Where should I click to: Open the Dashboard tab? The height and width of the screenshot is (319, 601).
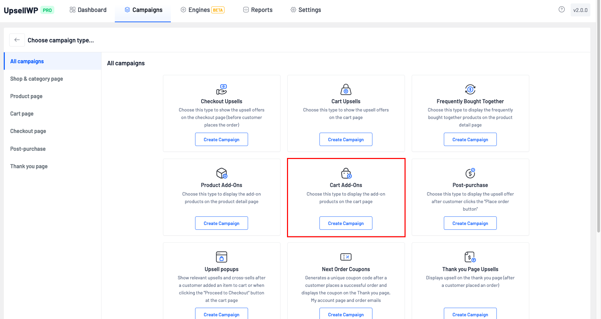[x=88, y=10]
